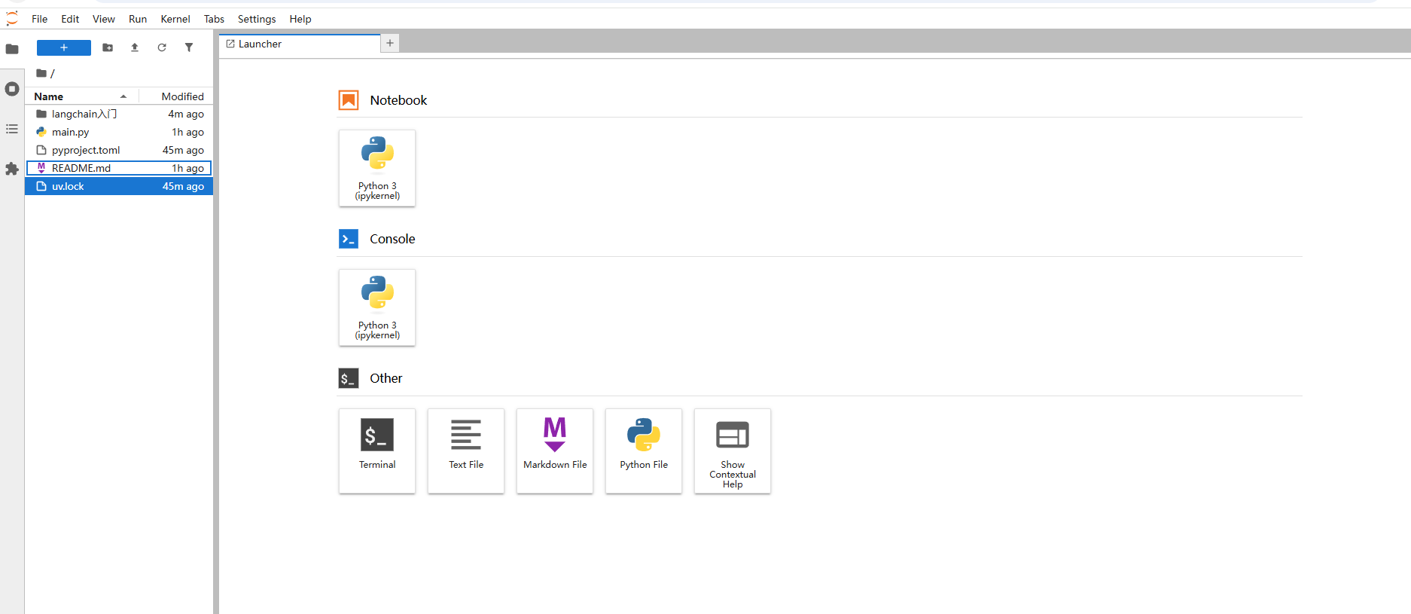Add a new launcher tab with plus
The image size is (1411, 614).
tap(390, 43)
